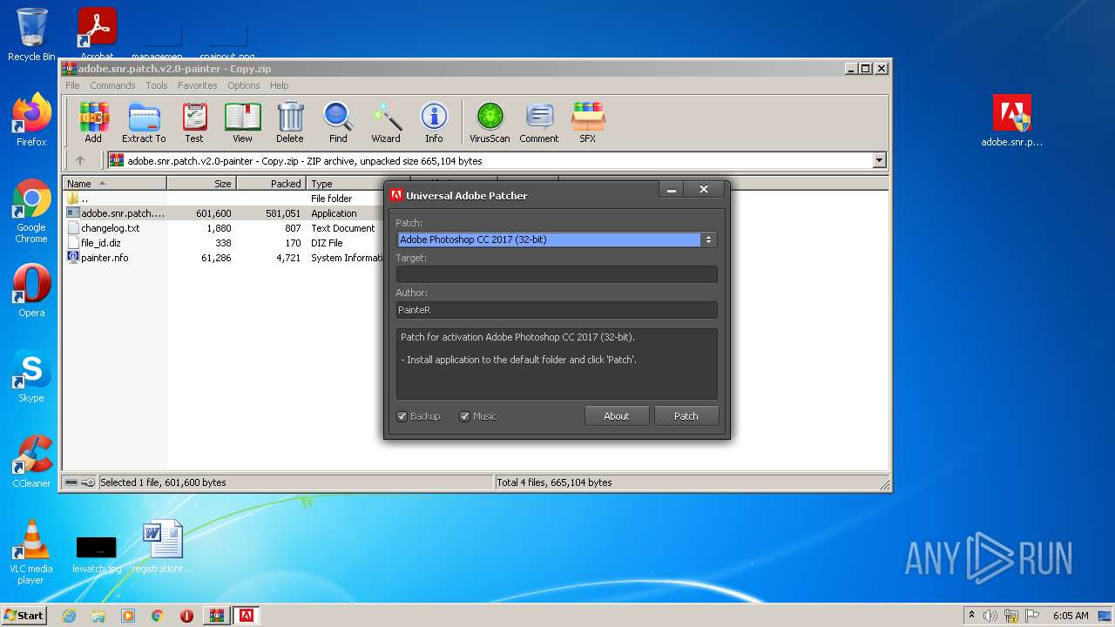
Task: Expand the archive path address dropdown
Action: pyautogui.click(x=879, y=160)
